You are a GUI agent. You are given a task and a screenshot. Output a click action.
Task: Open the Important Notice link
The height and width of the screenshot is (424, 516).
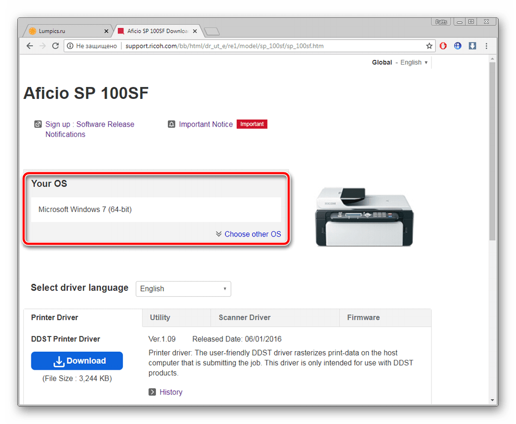[205, 124]
